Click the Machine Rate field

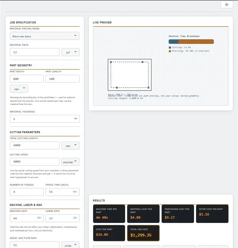click(x=27, y=218)
